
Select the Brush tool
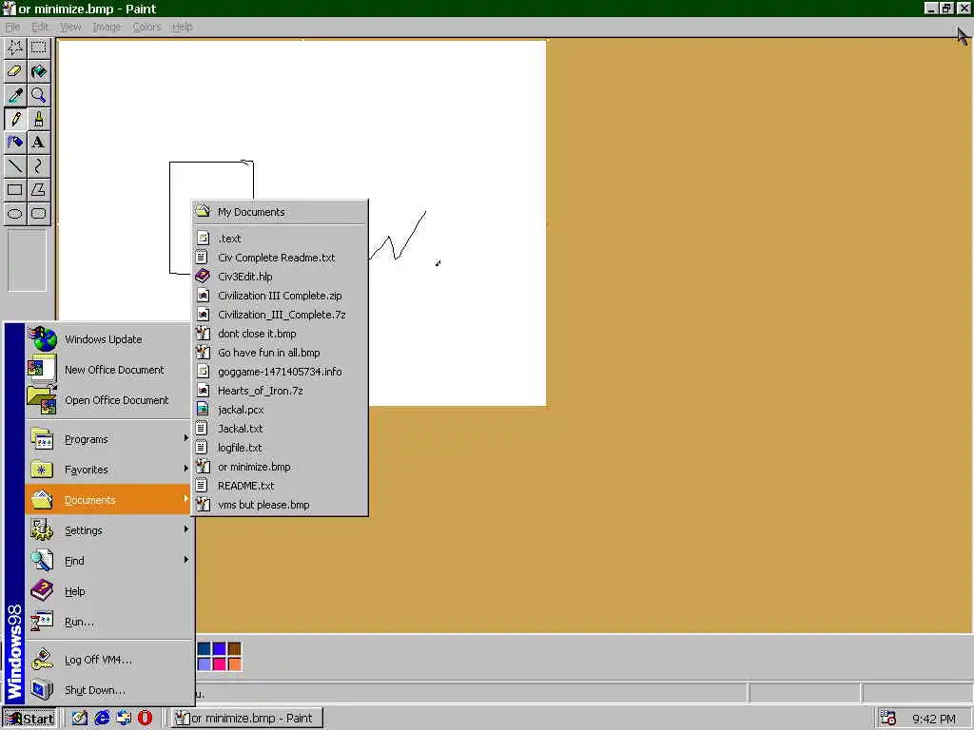(x=38, y=119)
